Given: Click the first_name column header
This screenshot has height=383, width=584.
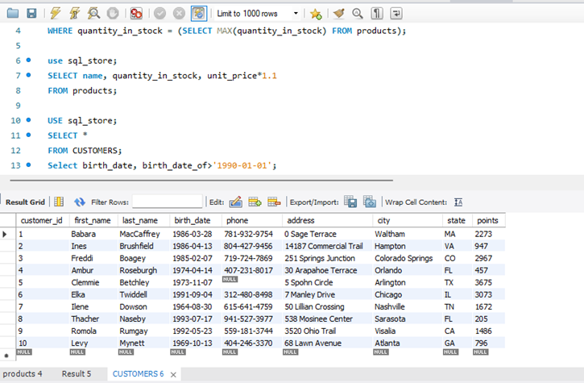Looking at the screenshot, I should click(93, 220).
